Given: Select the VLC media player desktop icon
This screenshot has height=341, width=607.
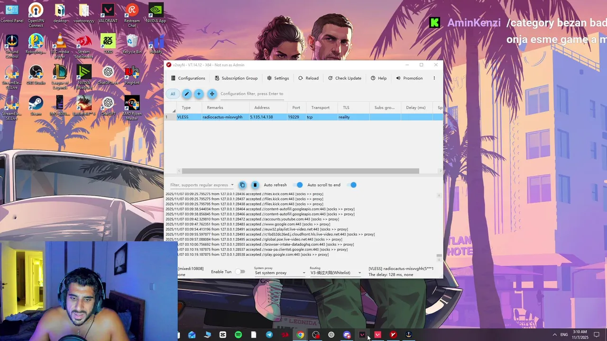Looking at the screenshot, I should 60,46.
